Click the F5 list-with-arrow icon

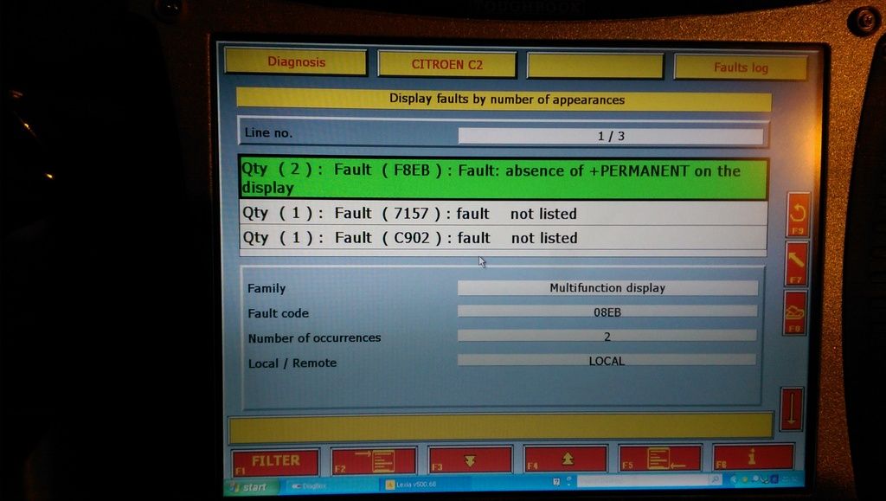[660, 458]
